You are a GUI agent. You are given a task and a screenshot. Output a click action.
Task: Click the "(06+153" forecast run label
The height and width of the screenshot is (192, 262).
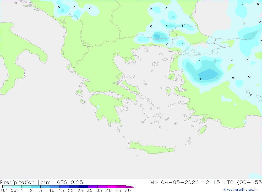(x=249, y=182)
